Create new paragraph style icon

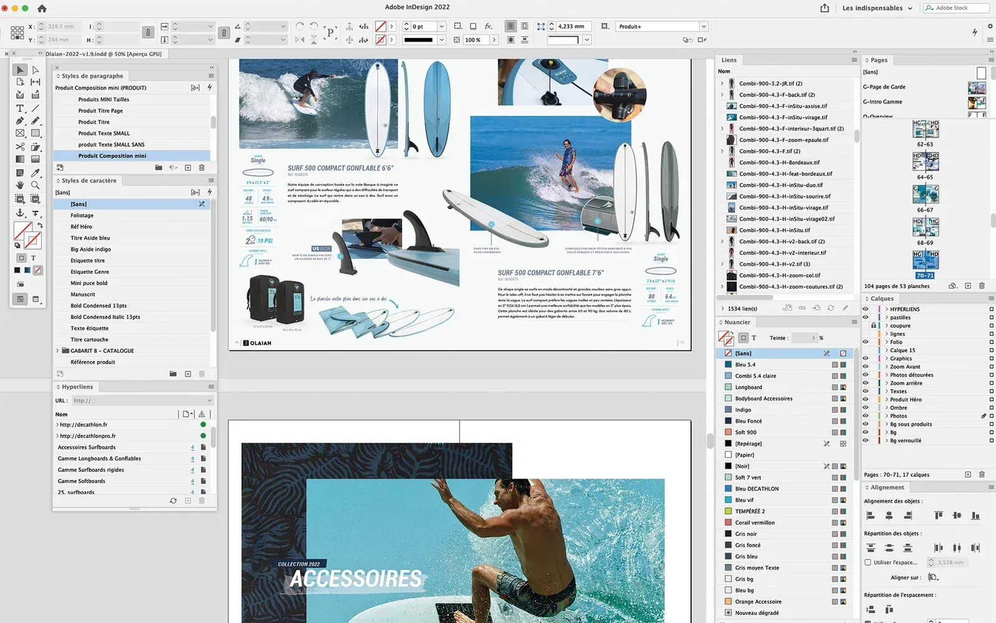click(188, 167)
